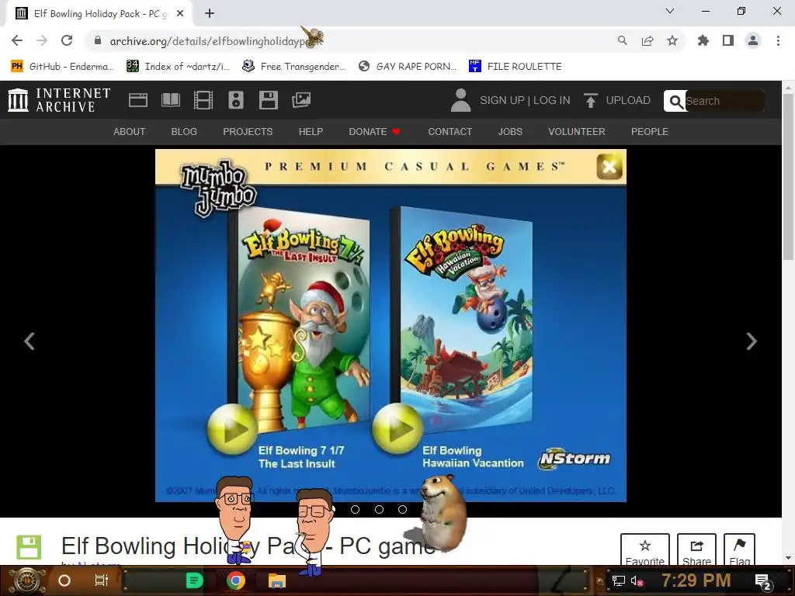Image resolution: width=795 pixels, height=596 pixels.
Task: Open the JOBS page
Action: point(510,132)
